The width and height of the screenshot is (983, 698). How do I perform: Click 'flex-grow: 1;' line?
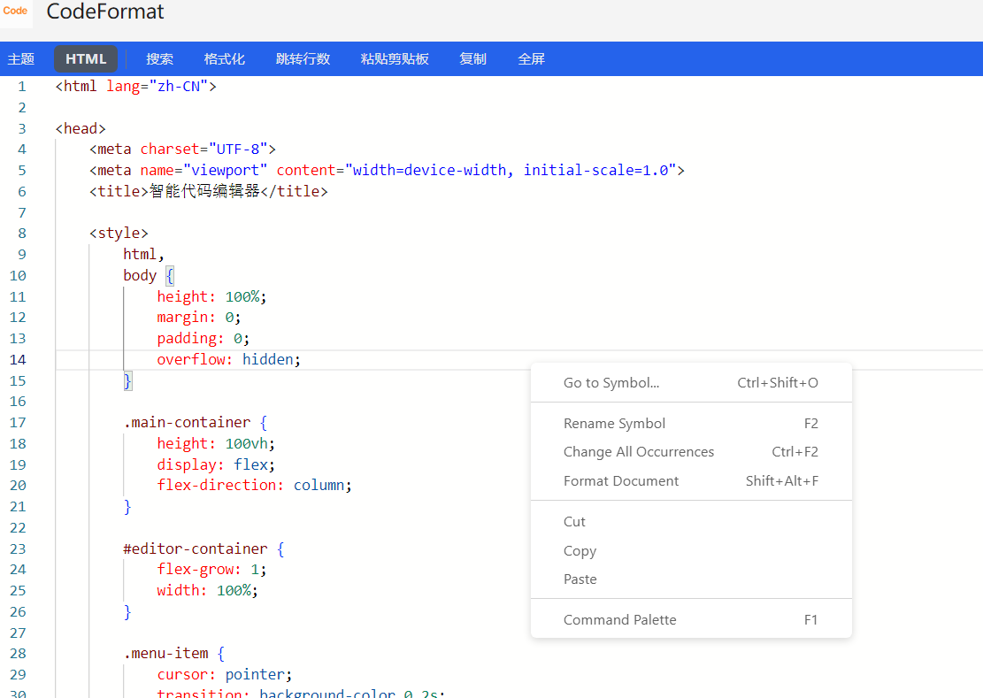tap(211, 570)
